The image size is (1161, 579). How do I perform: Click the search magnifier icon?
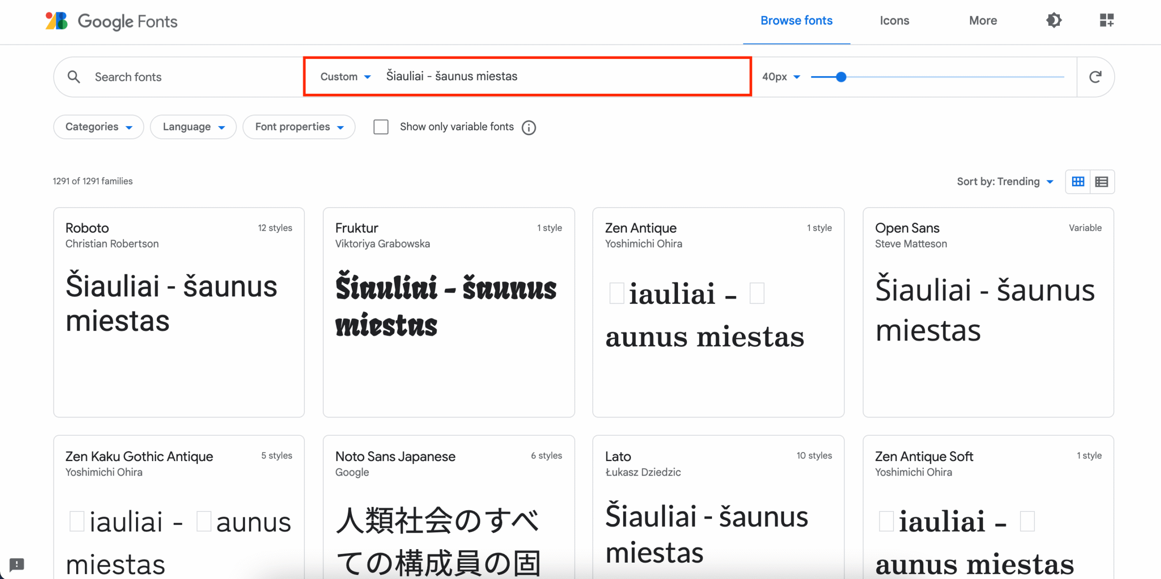74,77
